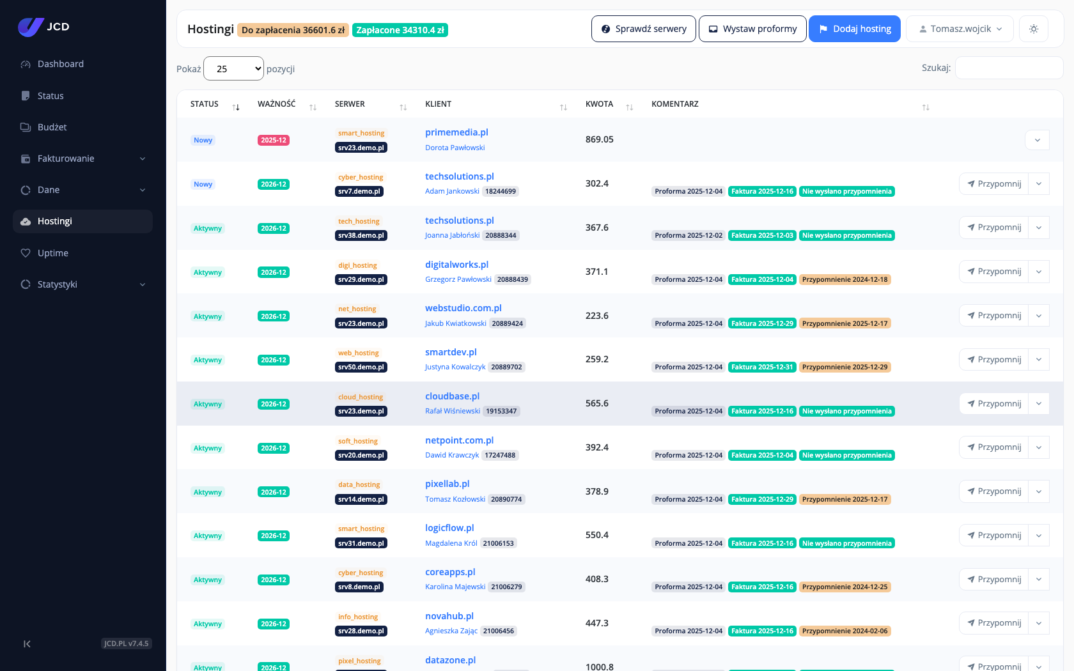Click the JCD logo icon
The image size is (1074, 671).
(x=31, y=27)
